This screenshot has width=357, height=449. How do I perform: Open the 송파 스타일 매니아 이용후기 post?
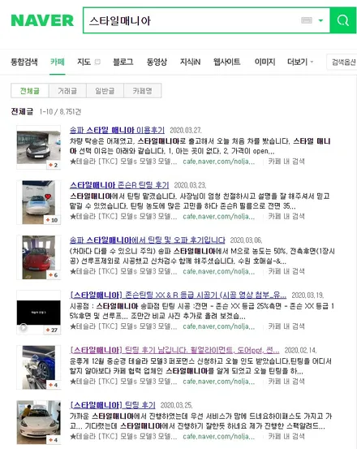[x=118, y=130]
